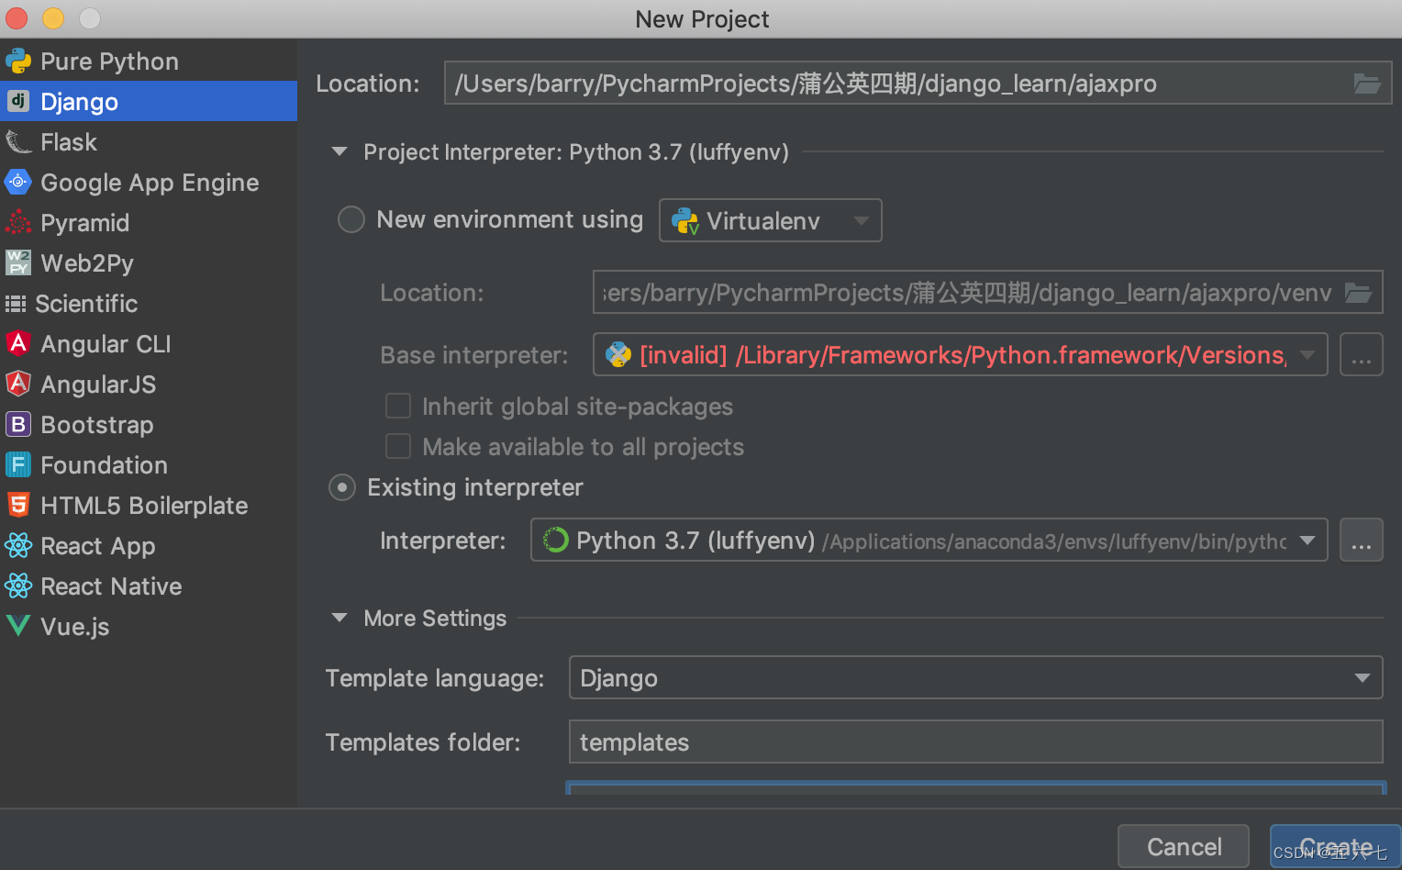Choose the Bootstrap project type
Image resolution: width=1402 pixels, height=870 pixels.
tap(149, 425)
